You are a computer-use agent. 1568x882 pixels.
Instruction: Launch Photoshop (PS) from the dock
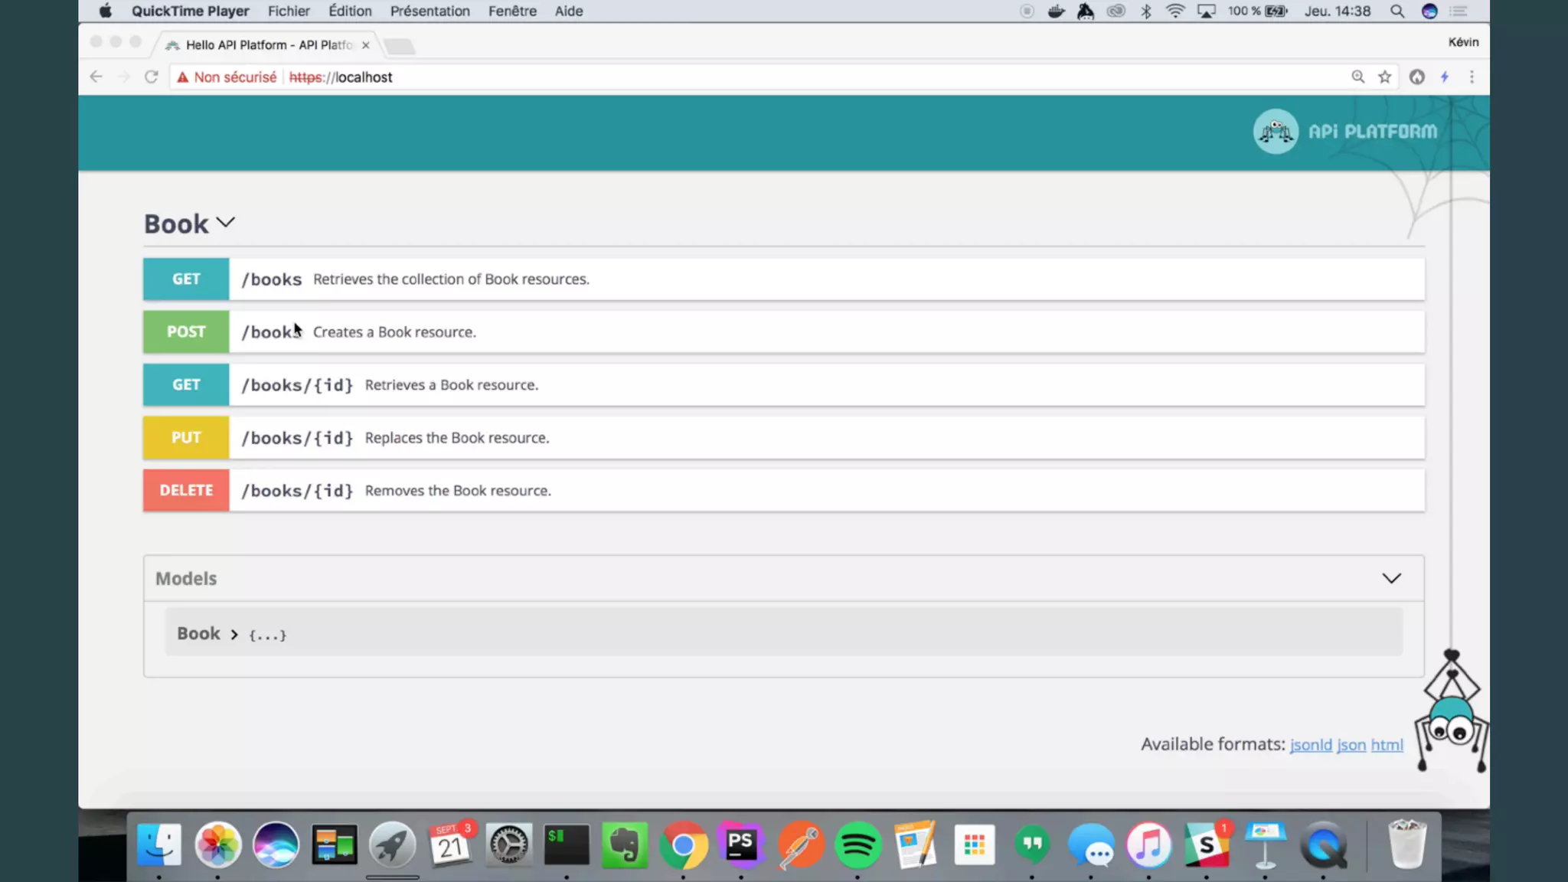click(740, 845)
